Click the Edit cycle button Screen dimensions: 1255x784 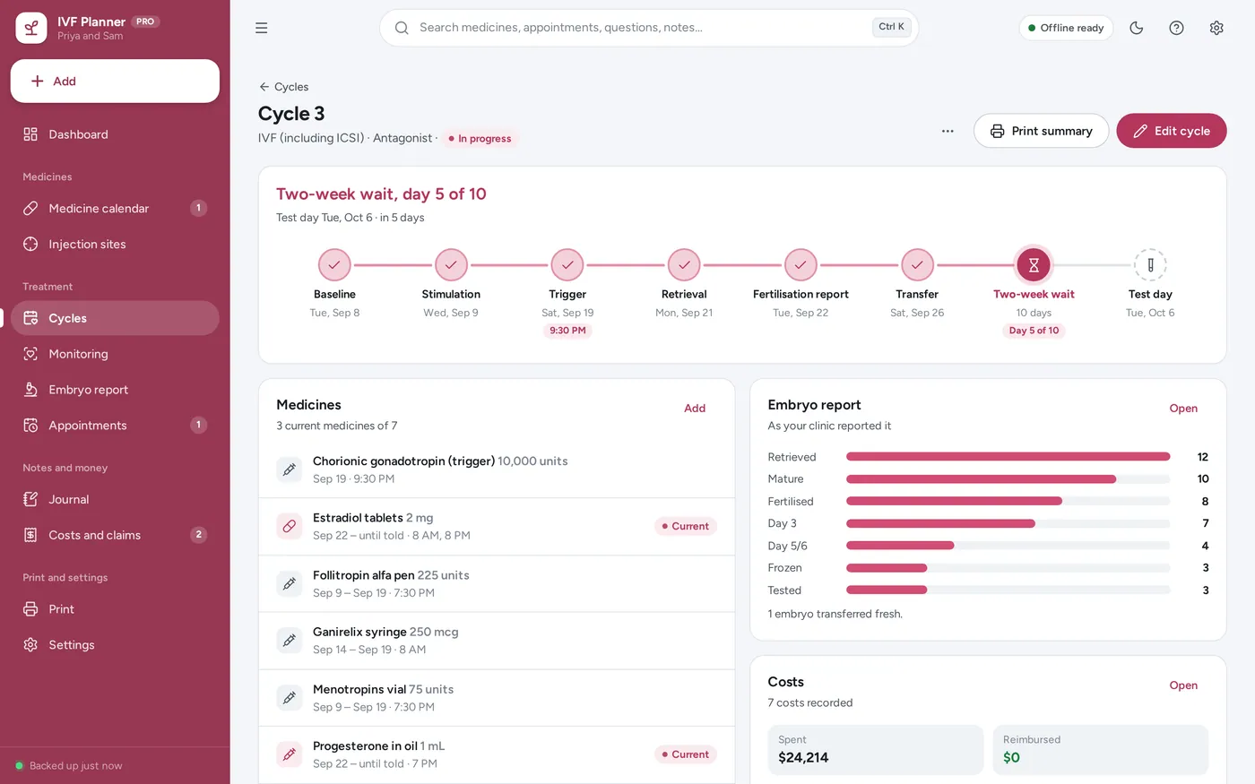[1172, 131]
